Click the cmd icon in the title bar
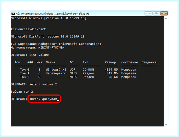 [13, 14]
